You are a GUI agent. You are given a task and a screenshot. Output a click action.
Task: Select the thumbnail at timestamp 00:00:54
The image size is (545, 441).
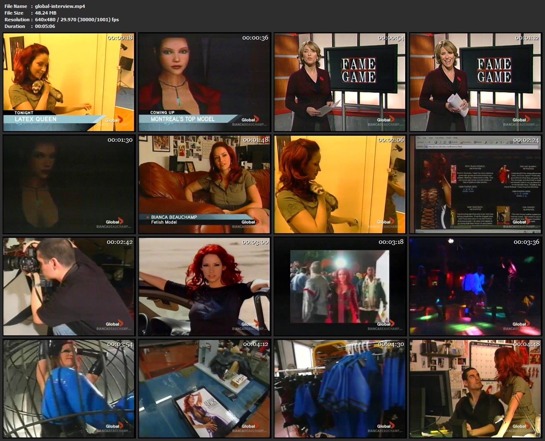click(340, 82)
